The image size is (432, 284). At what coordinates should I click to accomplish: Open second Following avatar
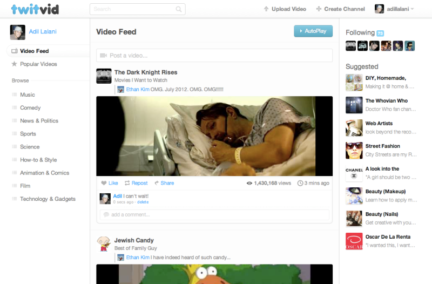point(362,46)
